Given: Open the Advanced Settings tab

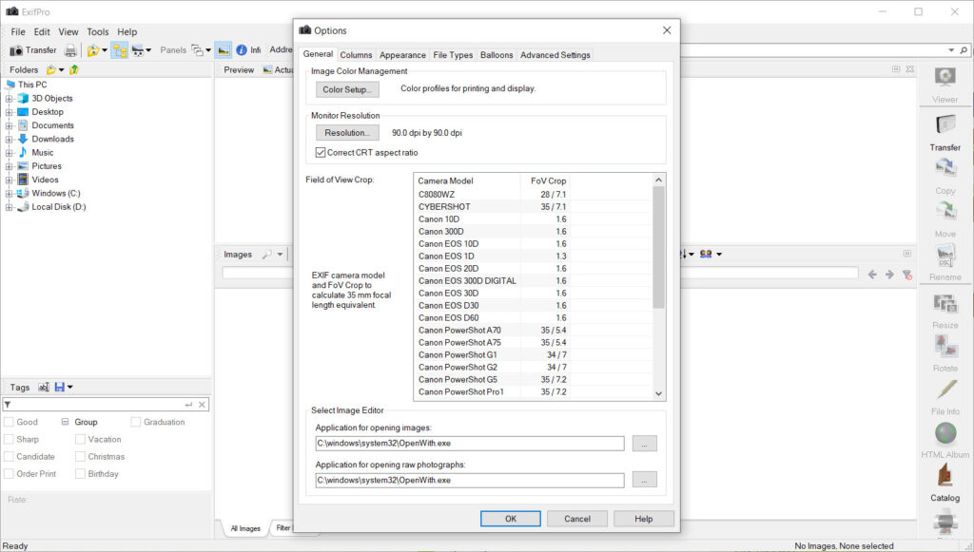Looking at the screenshot, I should pyautogui.click(x=555, y=54).
